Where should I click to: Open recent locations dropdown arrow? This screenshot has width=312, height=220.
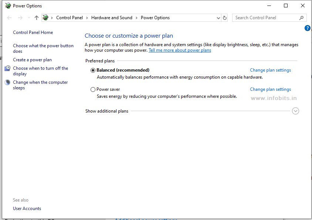click(x=29, y=18)
